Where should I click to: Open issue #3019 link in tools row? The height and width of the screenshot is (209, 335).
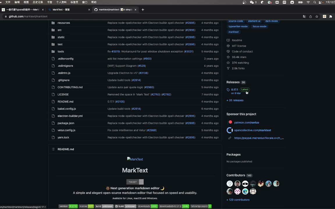tap(115, 51)
